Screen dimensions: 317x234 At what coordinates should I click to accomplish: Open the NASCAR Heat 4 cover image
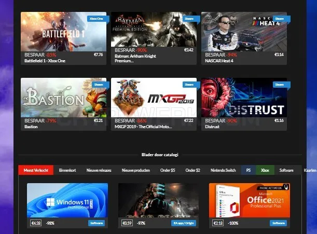coord(244,32)
